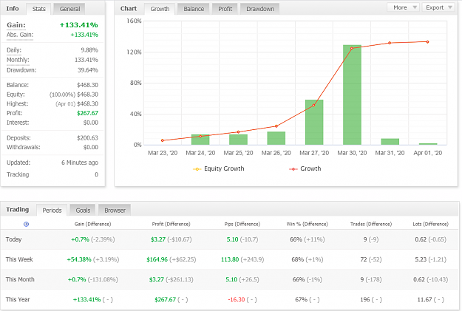Click This Year trades count 196
The image size is (462, 311).
coord(364,299)
